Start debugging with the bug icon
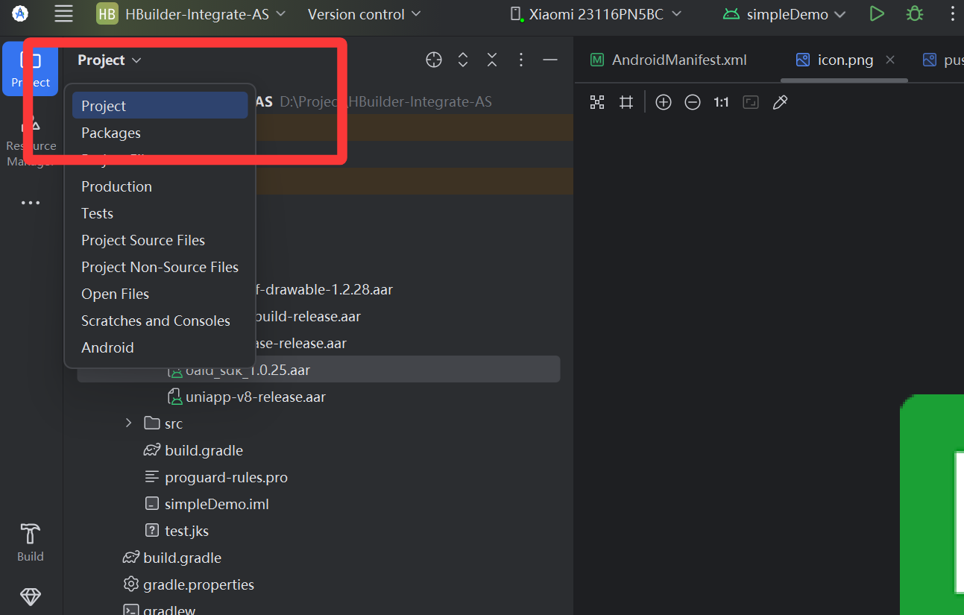964x615 pixels. [x=914, y=13]
